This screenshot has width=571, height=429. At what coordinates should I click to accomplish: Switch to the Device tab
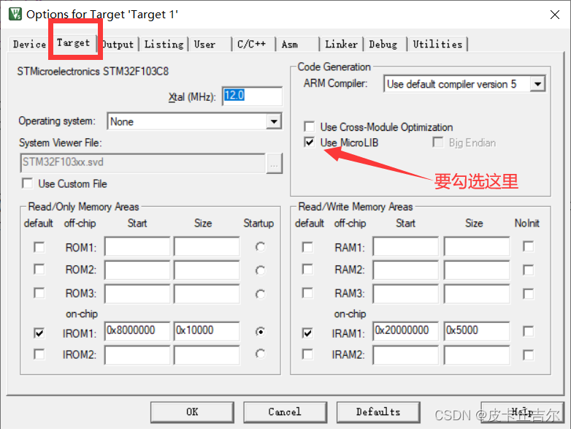[x=29, y=45]
